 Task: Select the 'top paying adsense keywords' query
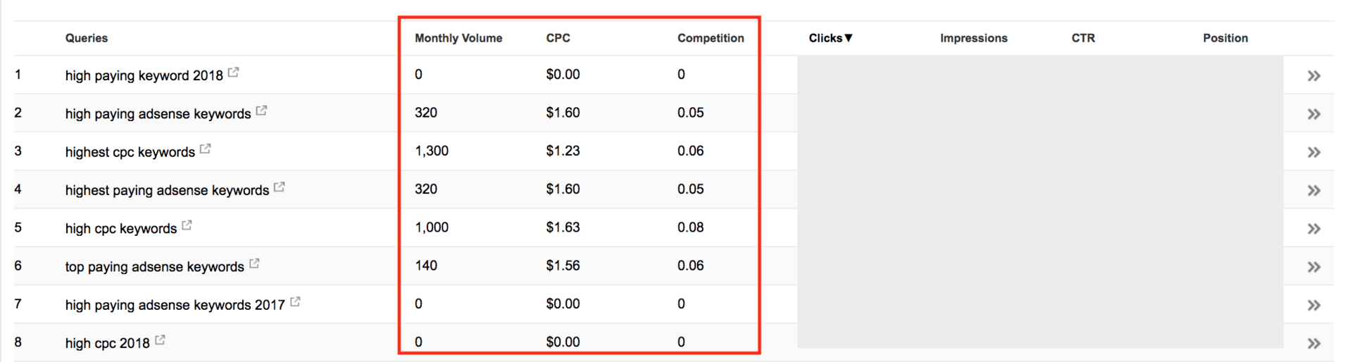pos(155,267)
